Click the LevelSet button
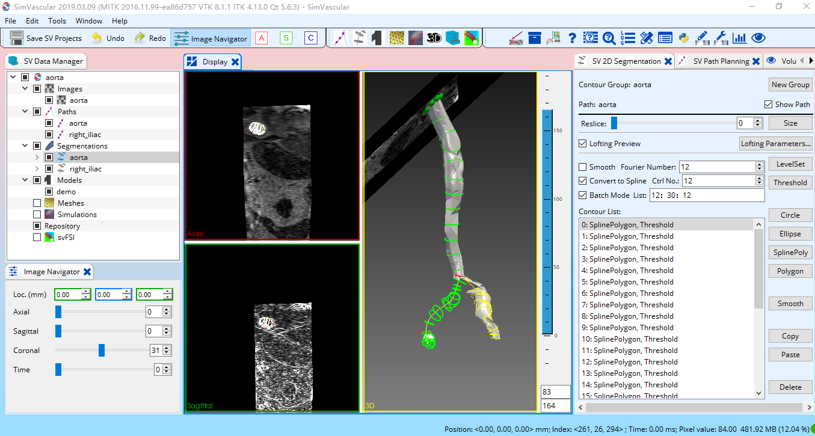The image size is (815, 436). pyautogui.click(x=790, y=164)
